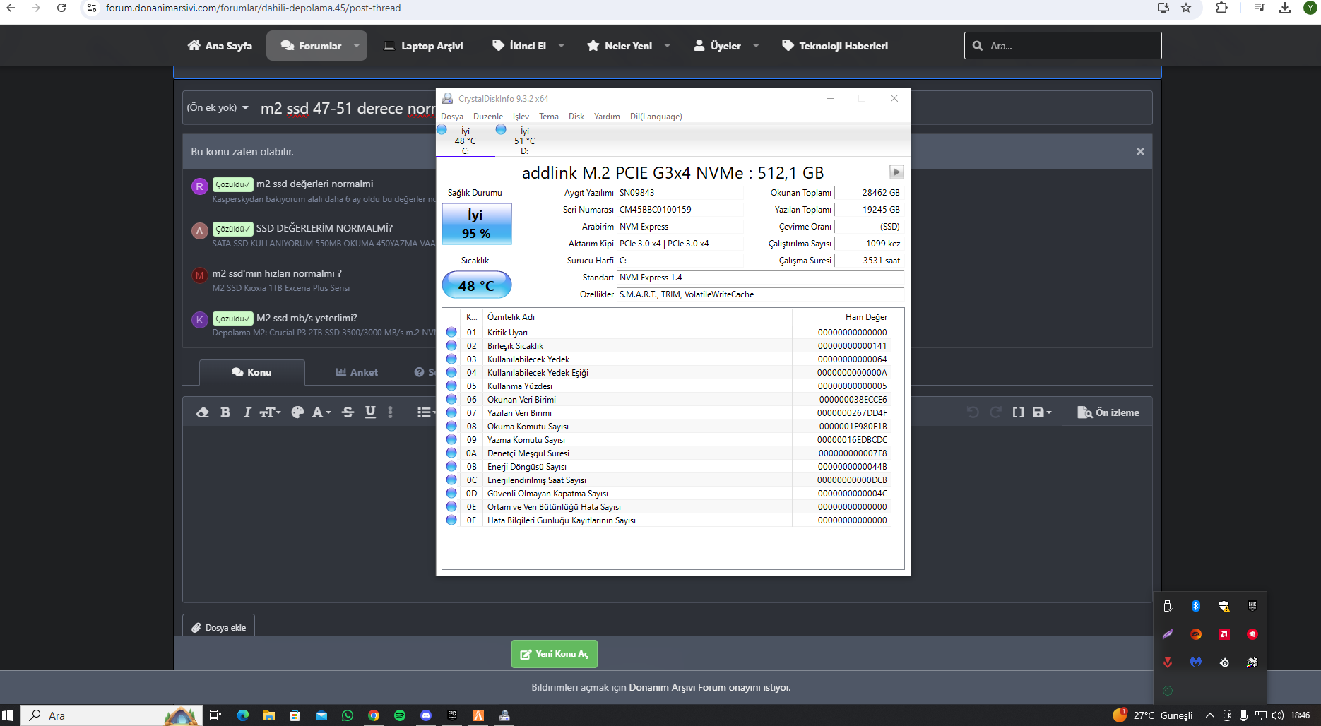Open Task View on the taskbar

(215, 715)
